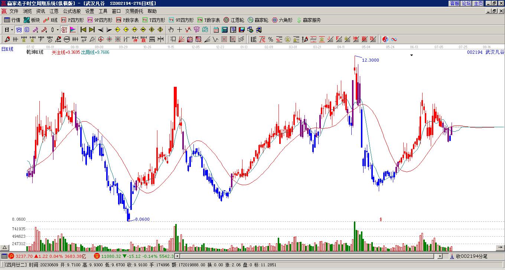Click the 主页 homepage button
Screen dimensions: 505x270
coord(478,3)
